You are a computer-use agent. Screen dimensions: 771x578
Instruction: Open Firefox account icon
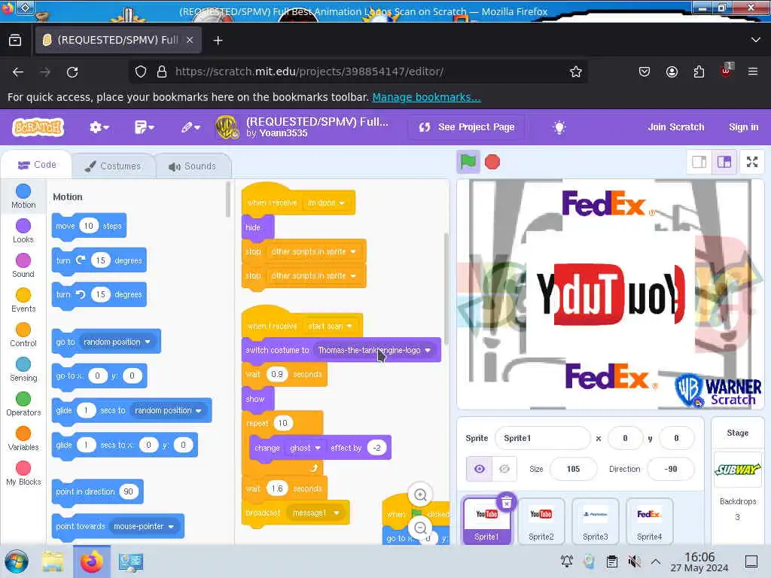[672, 71]
